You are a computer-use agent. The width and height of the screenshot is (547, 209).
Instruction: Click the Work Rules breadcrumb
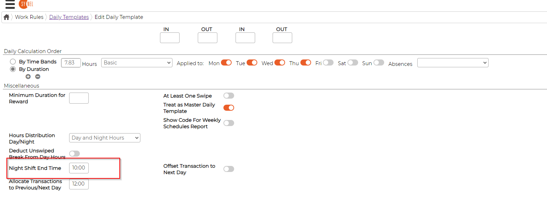pyautogui.click(x=29, y=17)
